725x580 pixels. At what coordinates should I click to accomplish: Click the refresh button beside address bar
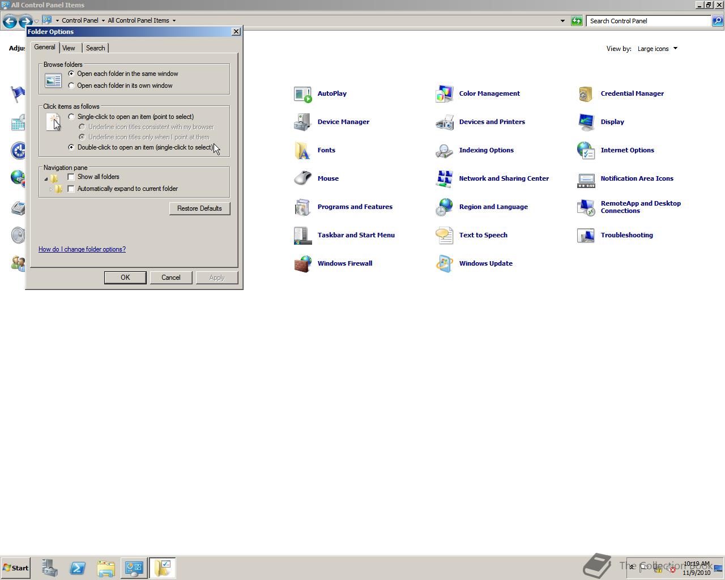[x=577, y=21]
